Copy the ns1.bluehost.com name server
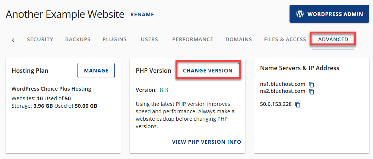 [x=312, y=85]
